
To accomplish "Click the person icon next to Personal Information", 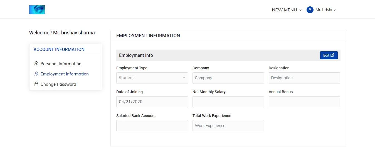I will (x=36, y=64).
